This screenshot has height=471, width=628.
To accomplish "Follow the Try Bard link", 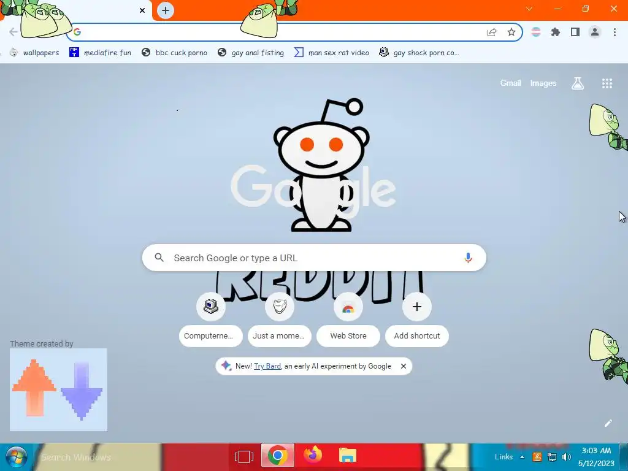I will [x=267, y=366].
